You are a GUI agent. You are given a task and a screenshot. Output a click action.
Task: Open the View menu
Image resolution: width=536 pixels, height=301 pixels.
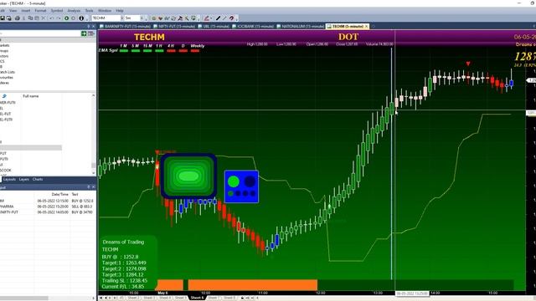click(13, 11)
